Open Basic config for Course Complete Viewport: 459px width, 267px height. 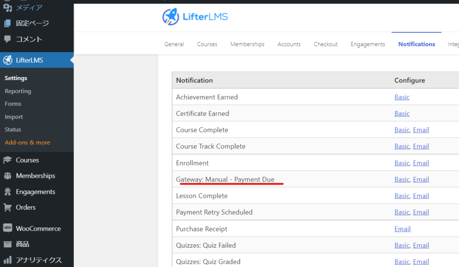(x=402, y=130)
